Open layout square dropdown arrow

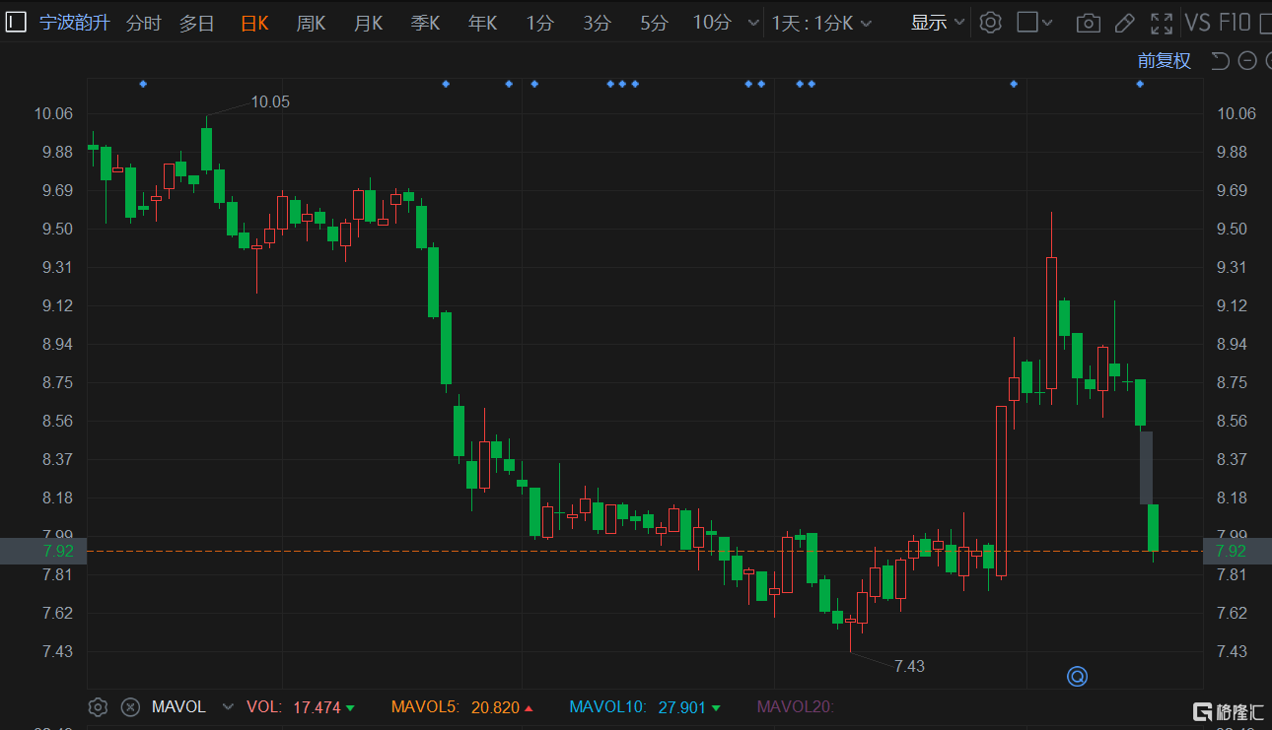tap(1047, 23)
